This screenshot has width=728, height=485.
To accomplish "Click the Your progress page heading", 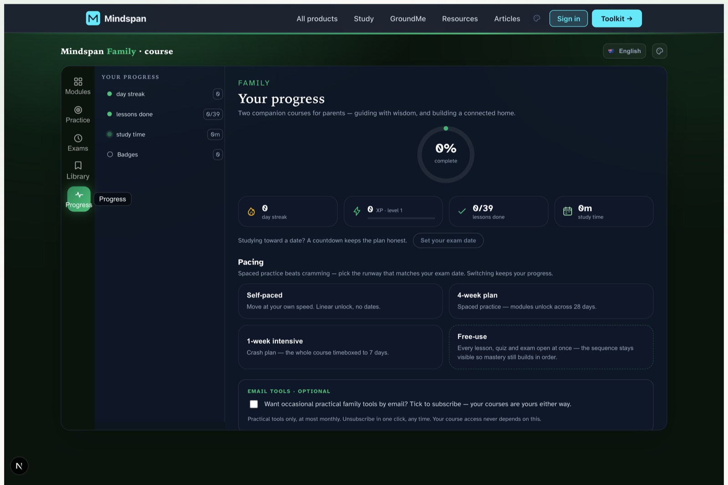I will click(281, 99).
